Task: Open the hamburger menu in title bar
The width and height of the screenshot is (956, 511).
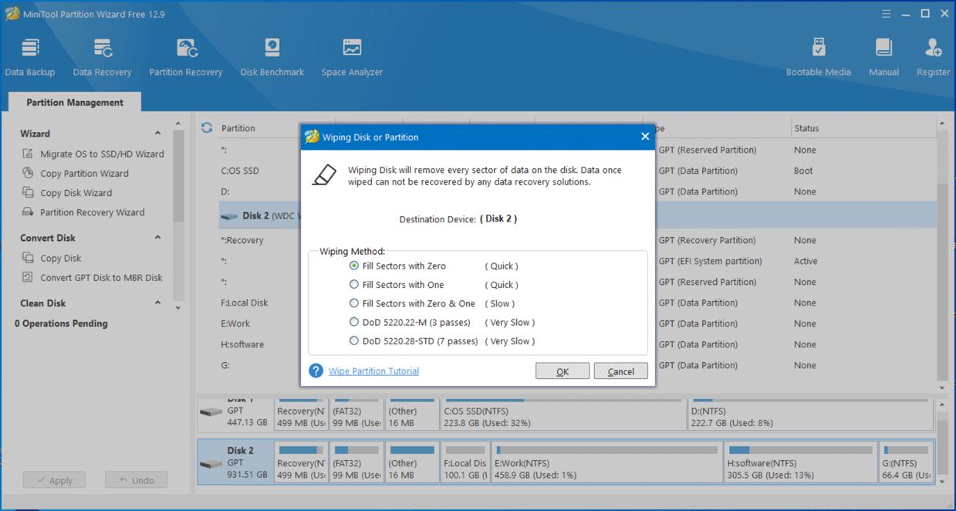Action: (x=887, y=14)
